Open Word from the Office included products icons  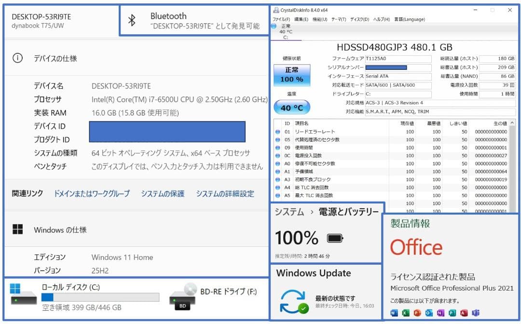pyautogui.click(x=394, y=312)
